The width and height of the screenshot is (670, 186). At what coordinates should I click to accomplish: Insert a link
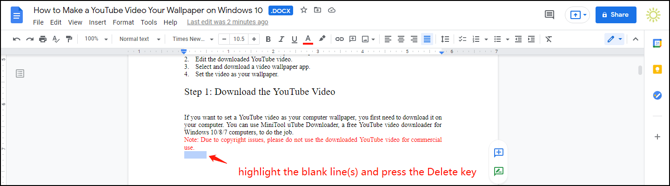point(340,39)
